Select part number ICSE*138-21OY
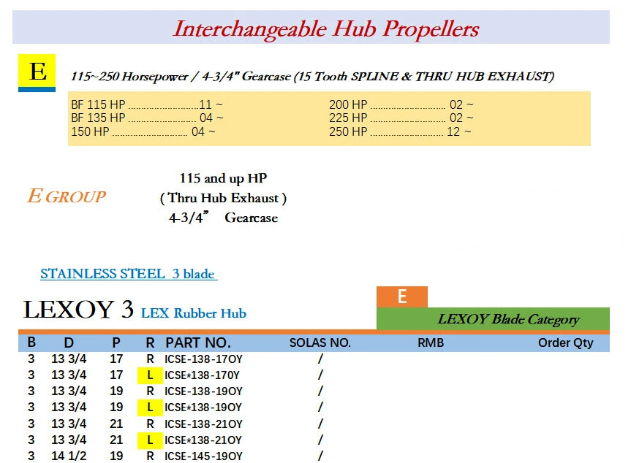Image resolution: width=631 pixels, height=463 pixels. pyautogui.click(x=203, y=440)
